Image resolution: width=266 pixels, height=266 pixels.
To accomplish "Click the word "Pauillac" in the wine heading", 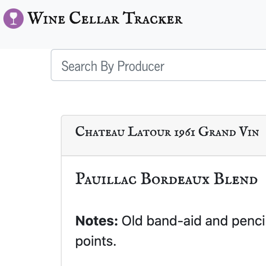I will pyautogui.click(x=106, y=179).
